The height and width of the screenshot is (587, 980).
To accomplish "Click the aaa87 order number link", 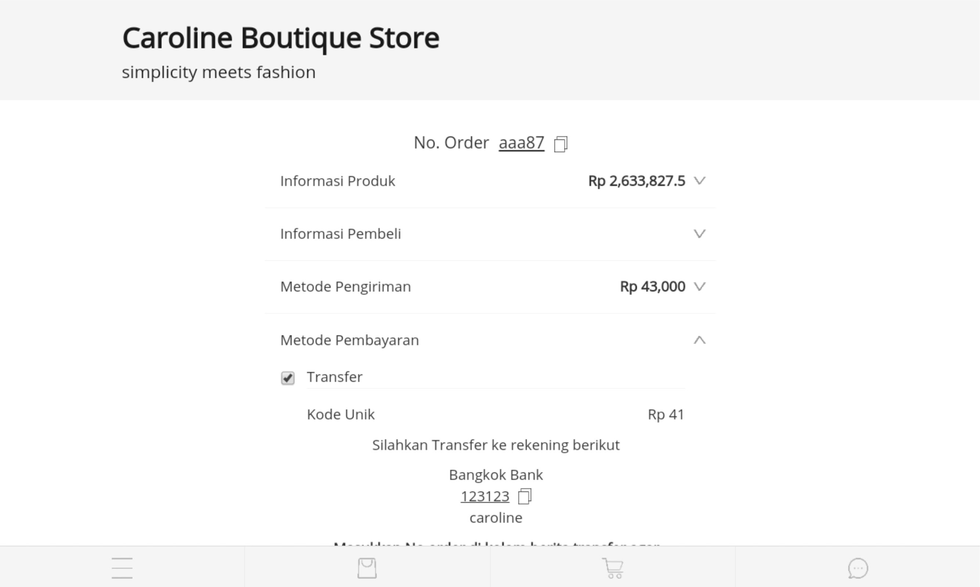I will (x=521, y=143).
